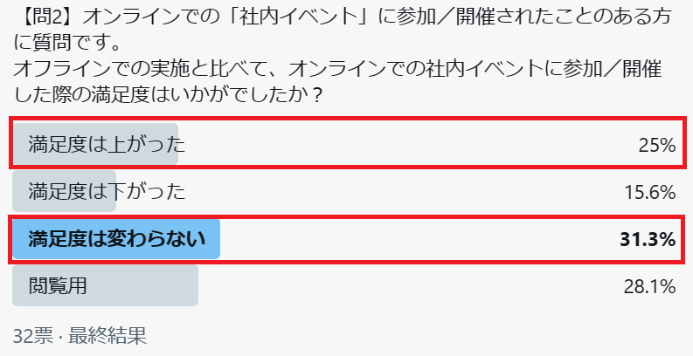
Task: Click the 25% result value
Action: (657, 145)
